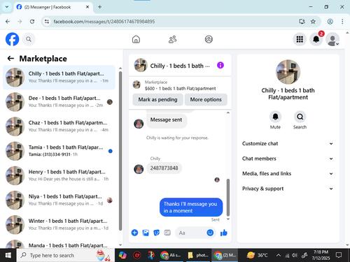
Task: Click More options button
Action: [206, 100]
